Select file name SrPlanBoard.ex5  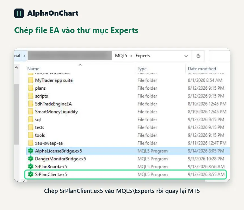51,167
